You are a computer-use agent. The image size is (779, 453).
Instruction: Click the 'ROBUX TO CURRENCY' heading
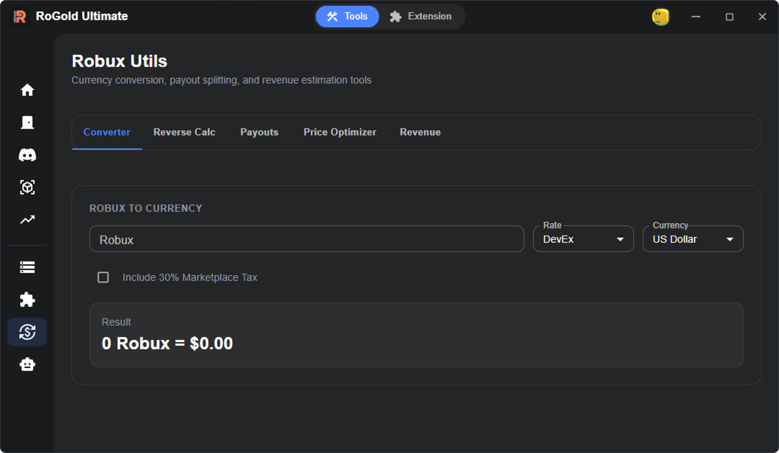click(146, 208)
